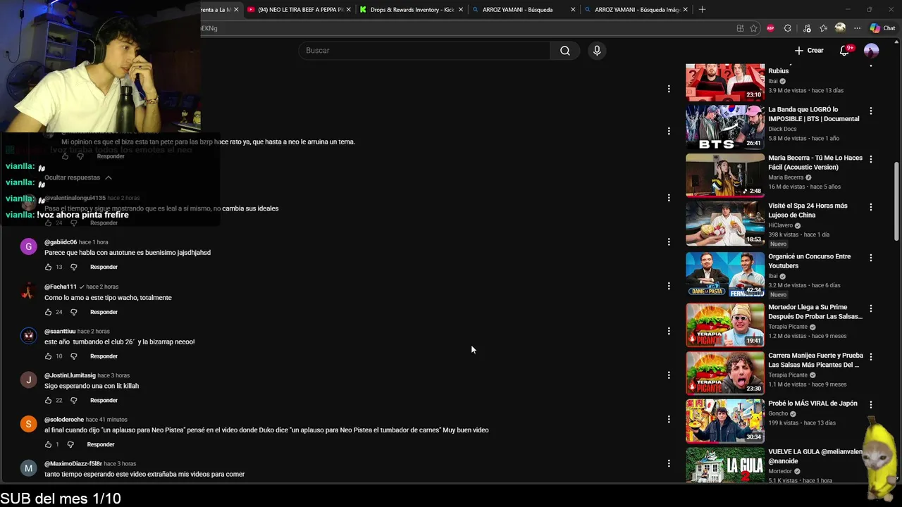Open options menu for @JostinLlumitasig comment

(x=669, y=375)
